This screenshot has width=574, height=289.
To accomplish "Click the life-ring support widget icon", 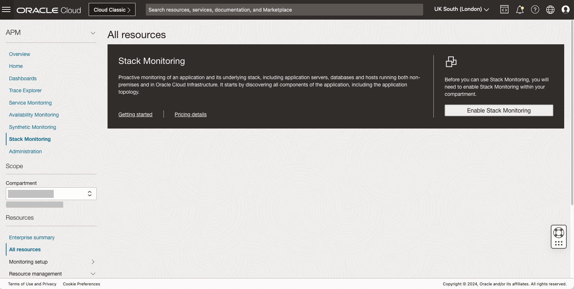I will [559, 232].
